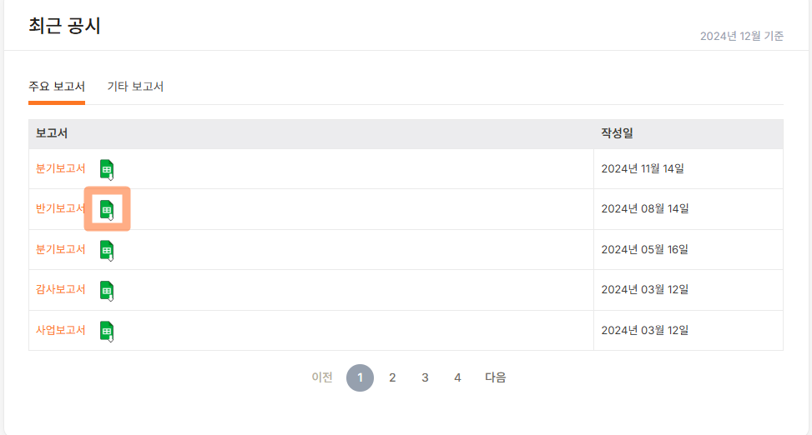Viewport: 812px width, 435px height.
Task: Go to pagination page 2
Action: (x=392, y=378)
